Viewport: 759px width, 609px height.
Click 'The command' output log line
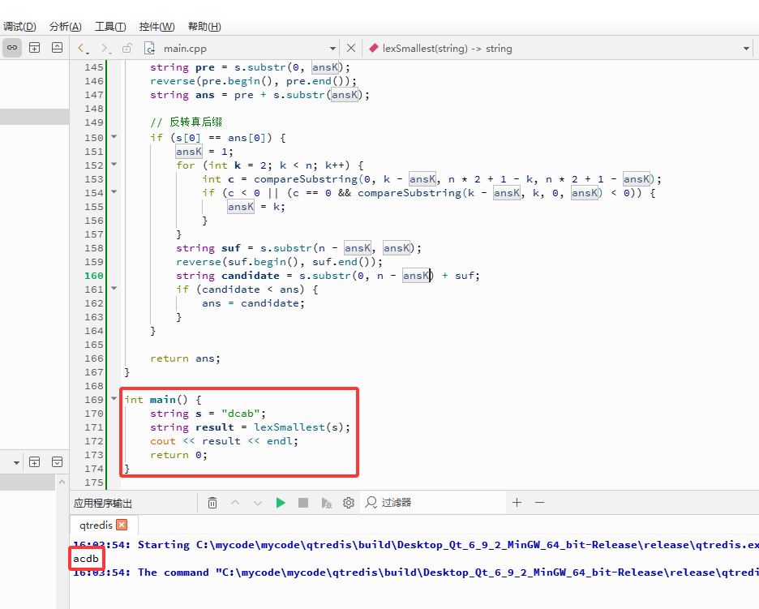(416, 573)
